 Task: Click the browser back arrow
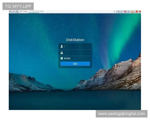[x=10, y=11]
